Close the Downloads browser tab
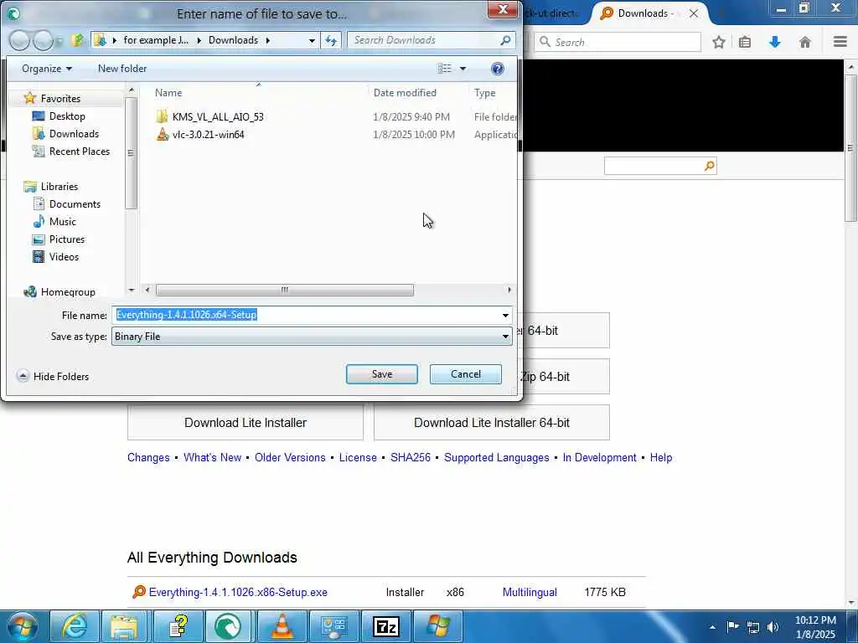858x643 pixels. [693, 13]
